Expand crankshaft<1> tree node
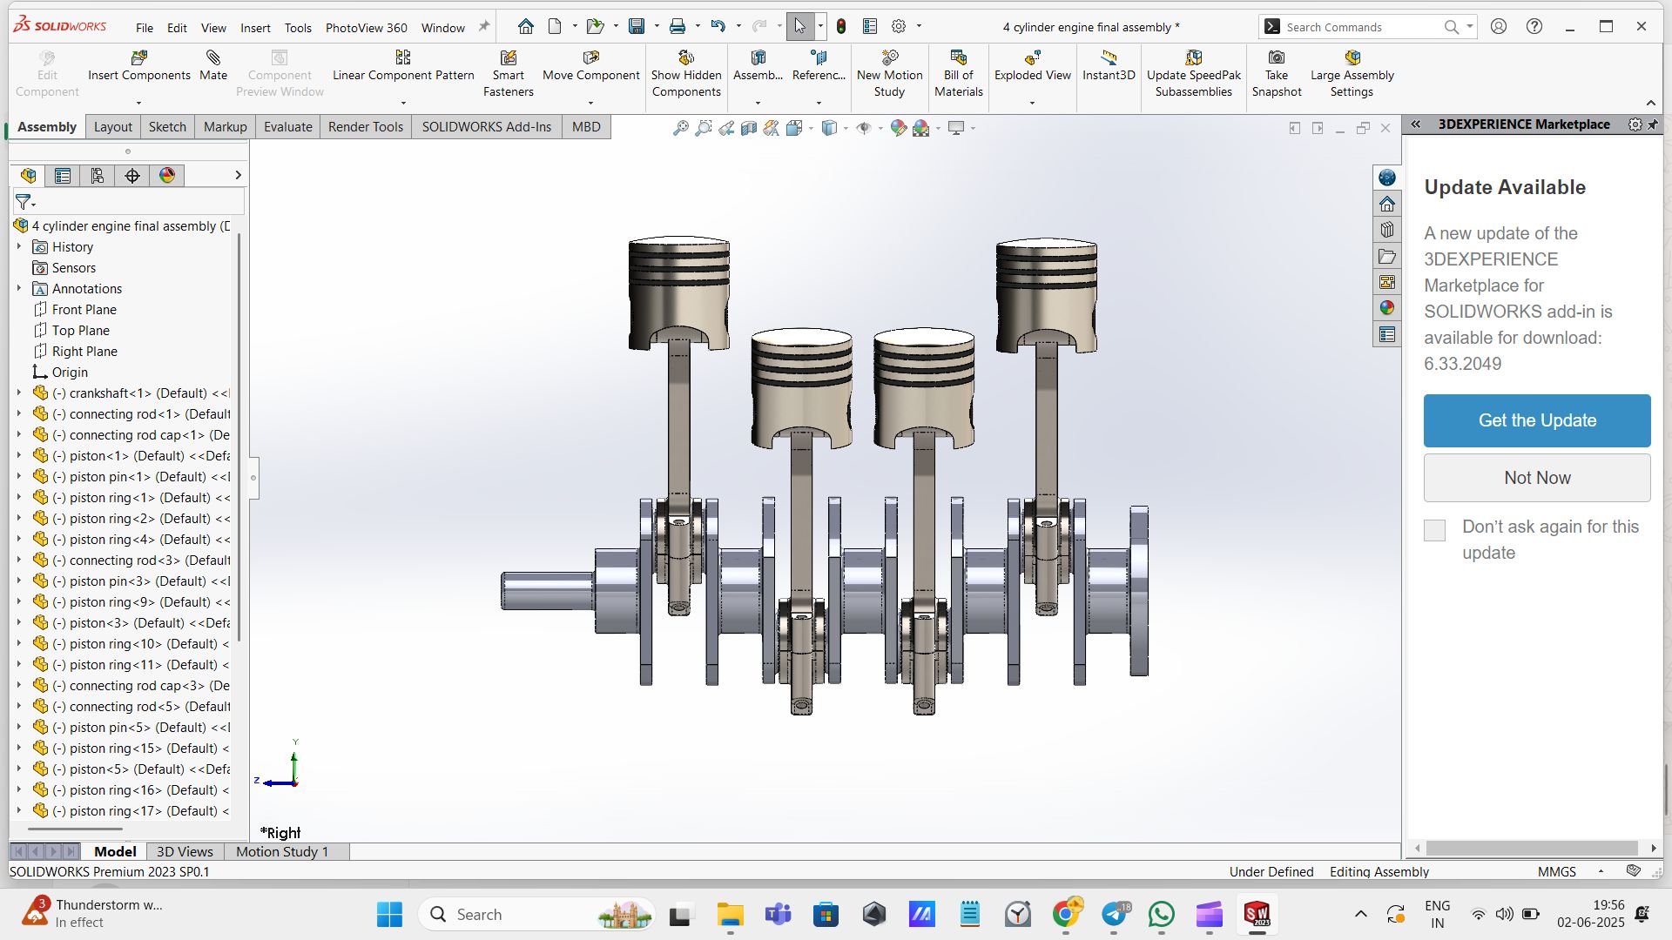Viewport: 1672px width, 940px height. pos(19,393)
